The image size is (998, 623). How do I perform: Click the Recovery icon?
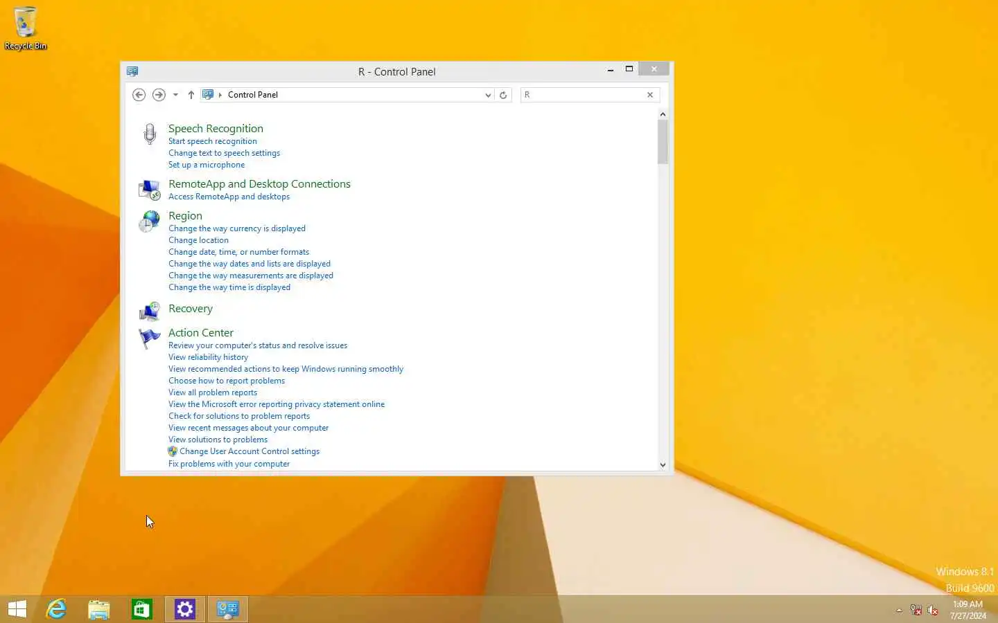[x=150, y=311]
